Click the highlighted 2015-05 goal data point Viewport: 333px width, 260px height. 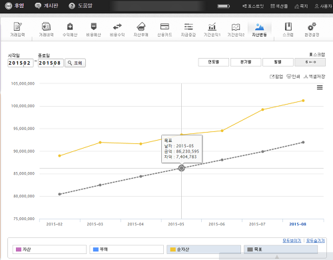click(x=181, y=168)
